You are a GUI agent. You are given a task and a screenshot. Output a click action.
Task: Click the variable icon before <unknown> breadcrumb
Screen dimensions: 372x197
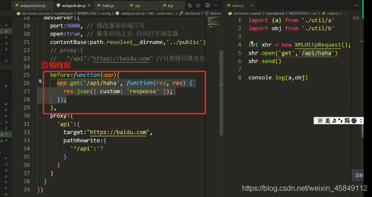pos(151,13)
